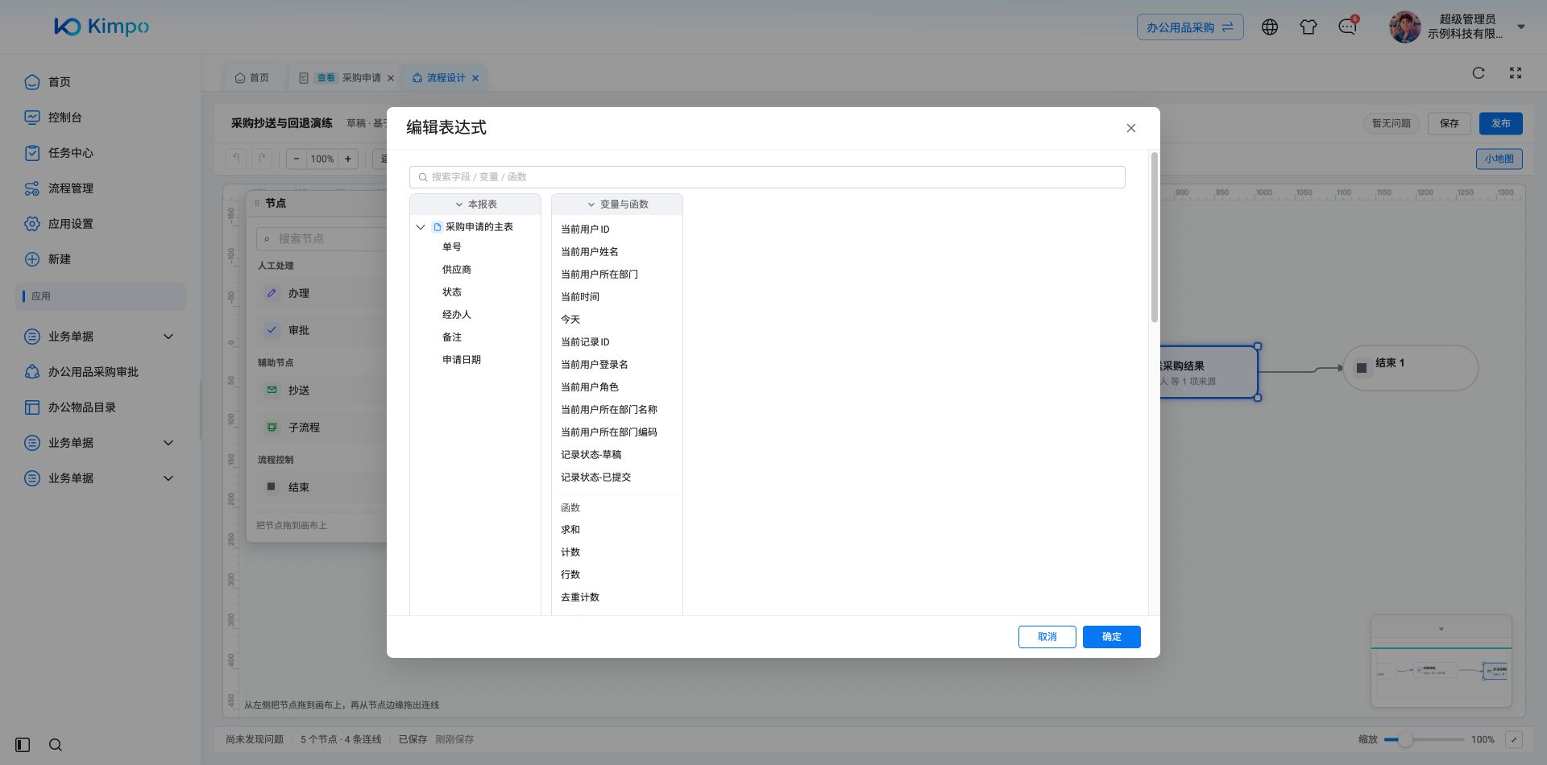Click the 办公物品目录 table icon
Screen dimensions: 1547x765
click(x=32, y=407)
